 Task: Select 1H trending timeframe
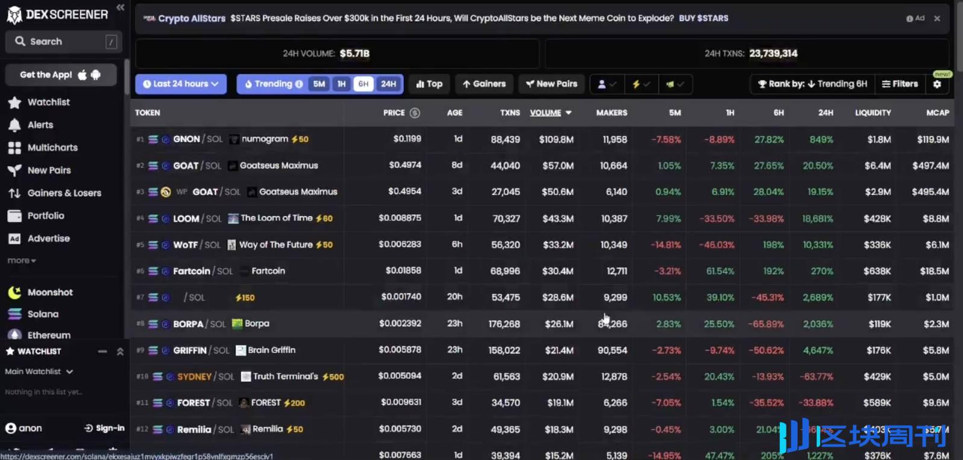[342, 84]
